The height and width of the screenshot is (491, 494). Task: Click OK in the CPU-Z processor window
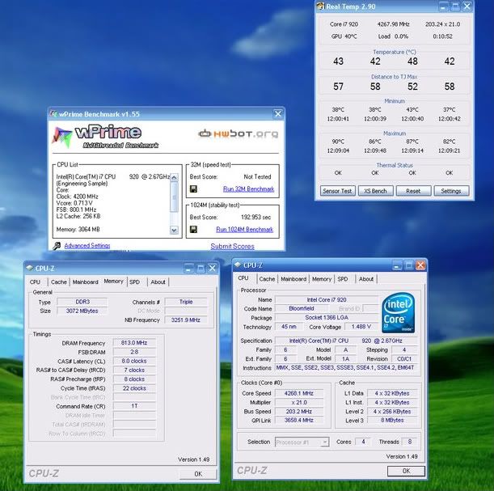click(406, 471)
